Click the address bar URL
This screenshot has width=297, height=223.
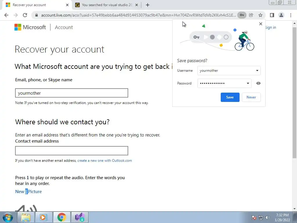click(138, 15)
